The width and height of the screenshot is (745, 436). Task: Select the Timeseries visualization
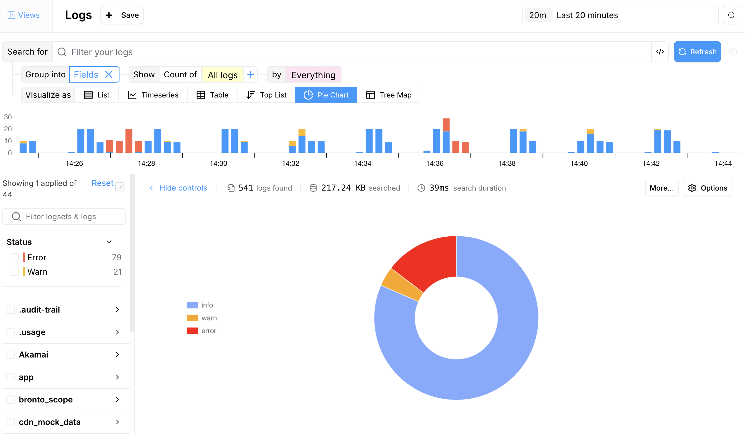[x=153, y=95]
